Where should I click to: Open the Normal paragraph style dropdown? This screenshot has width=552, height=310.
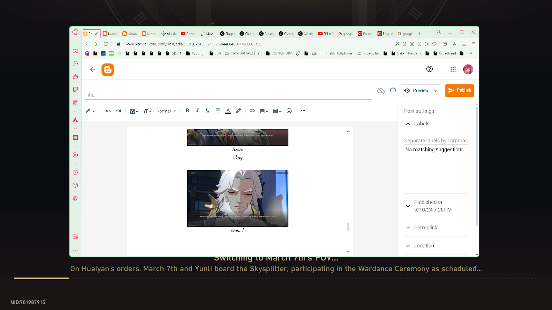click(x=166, y=111)
